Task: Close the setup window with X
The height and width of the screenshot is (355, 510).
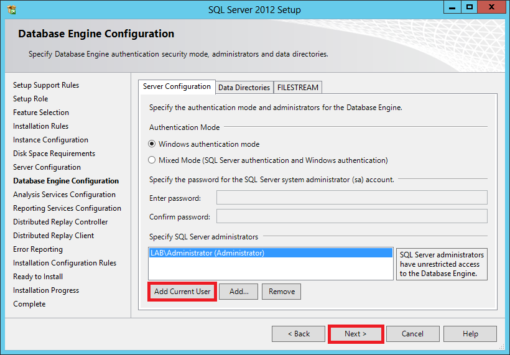Action: click(492, 7)
